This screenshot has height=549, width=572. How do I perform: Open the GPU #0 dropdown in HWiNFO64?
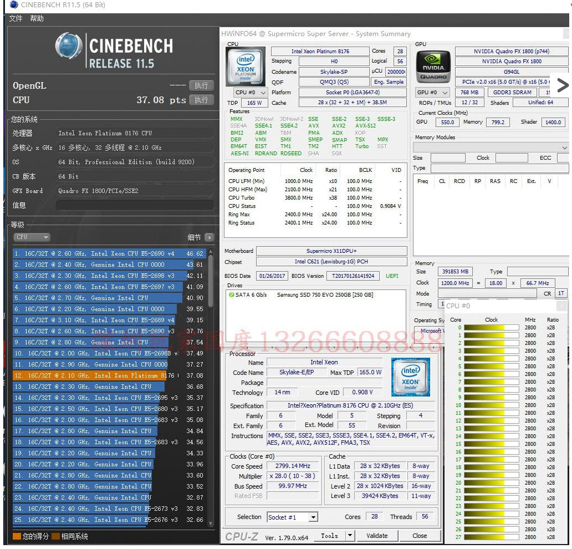432,92
